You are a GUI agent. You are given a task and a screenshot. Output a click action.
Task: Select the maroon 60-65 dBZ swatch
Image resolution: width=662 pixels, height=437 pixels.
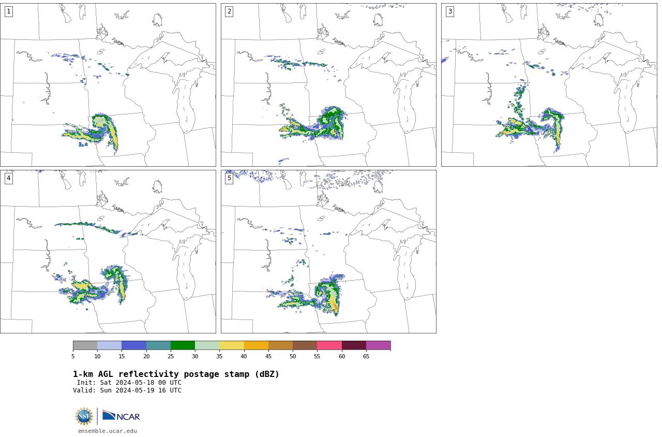pyautogui.click(x=354, y=345)
